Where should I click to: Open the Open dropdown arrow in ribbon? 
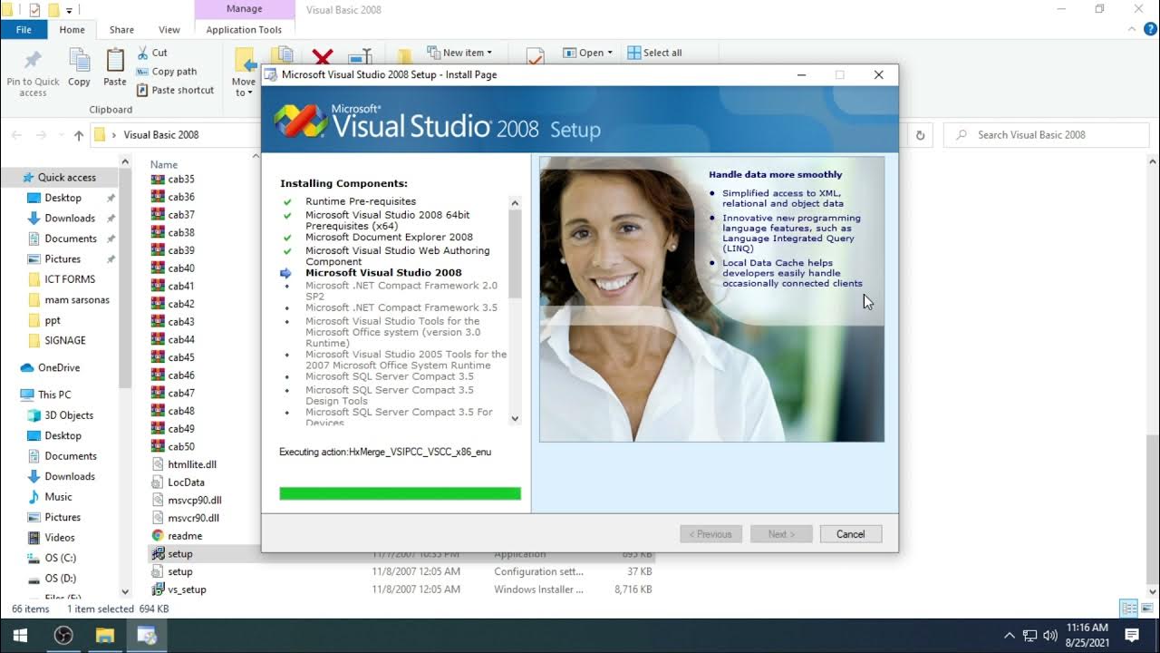tap(610, 53)
